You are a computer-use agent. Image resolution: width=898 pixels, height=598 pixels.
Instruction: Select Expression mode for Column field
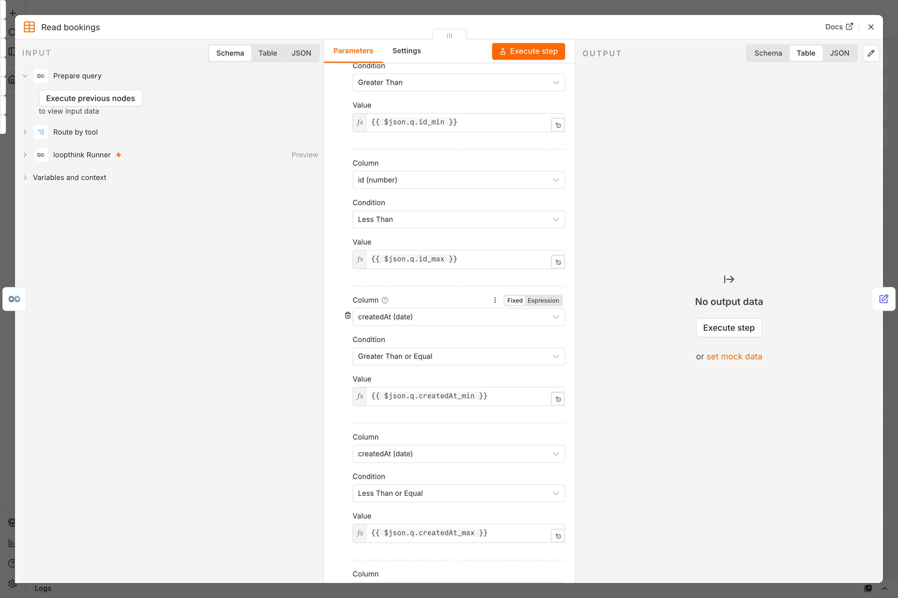click(543, 300)
